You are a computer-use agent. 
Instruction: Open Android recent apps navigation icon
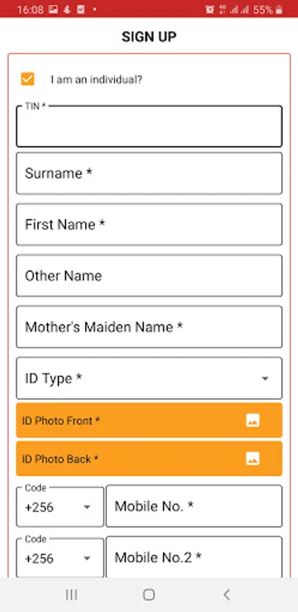[71, 594]
